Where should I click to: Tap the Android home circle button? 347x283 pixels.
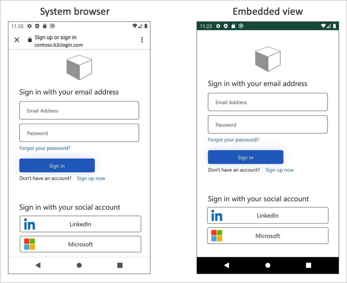[79, 265]
